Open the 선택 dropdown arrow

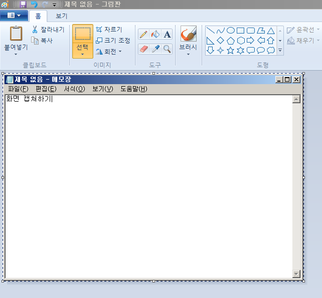[82, 54]
